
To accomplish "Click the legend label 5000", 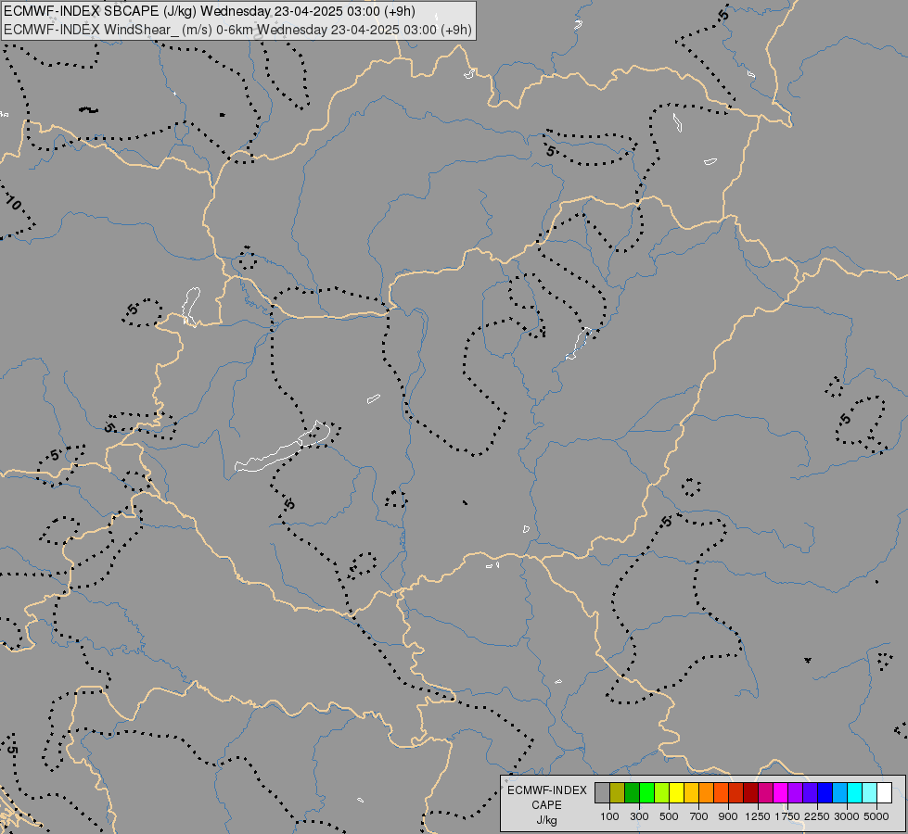I will click(x=876, y=816).
